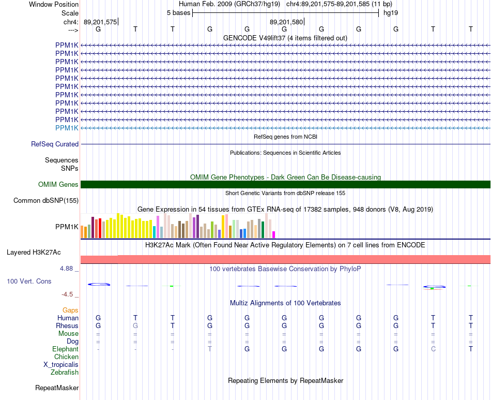Click the Layered H3K27Ac pink signal bar
The image size is (491, 400).
coord(285,260)
